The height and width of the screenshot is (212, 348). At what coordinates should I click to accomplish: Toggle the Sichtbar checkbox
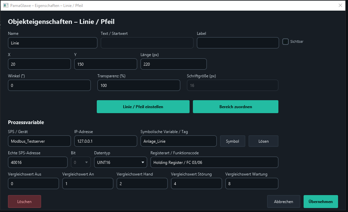285,41
